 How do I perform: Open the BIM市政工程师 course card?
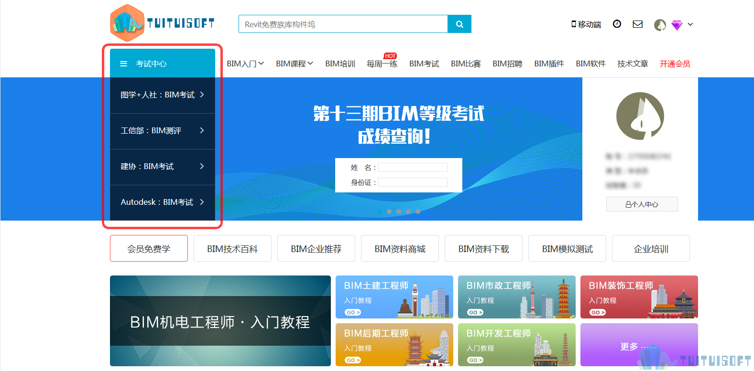coord(517,297)
